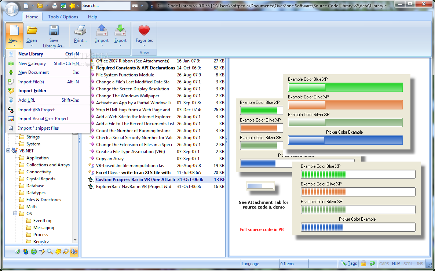Viewport: 435px width, 271px height.
Task: Collapse the VB.NET tree node
Action: [8, 151]
